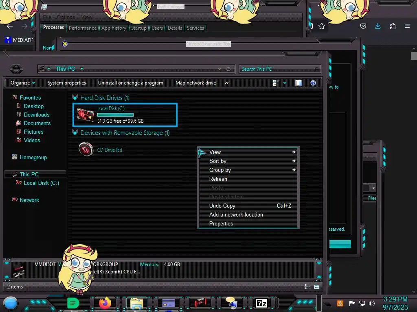
Task: Open the Group by submenu
Action: pyautogui.click(x=248, y=170)
